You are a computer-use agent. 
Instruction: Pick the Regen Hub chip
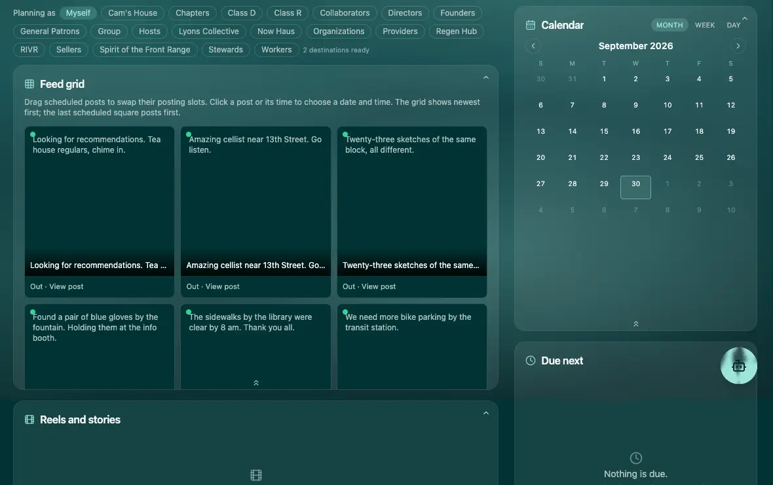tap(456, 31)
